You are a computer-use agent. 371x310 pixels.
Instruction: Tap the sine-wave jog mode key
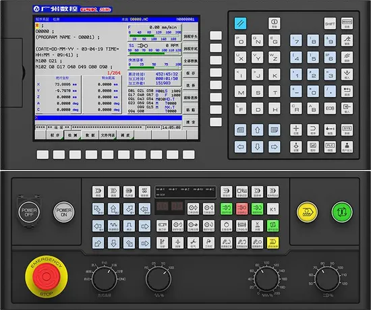[x=113, y=226]
